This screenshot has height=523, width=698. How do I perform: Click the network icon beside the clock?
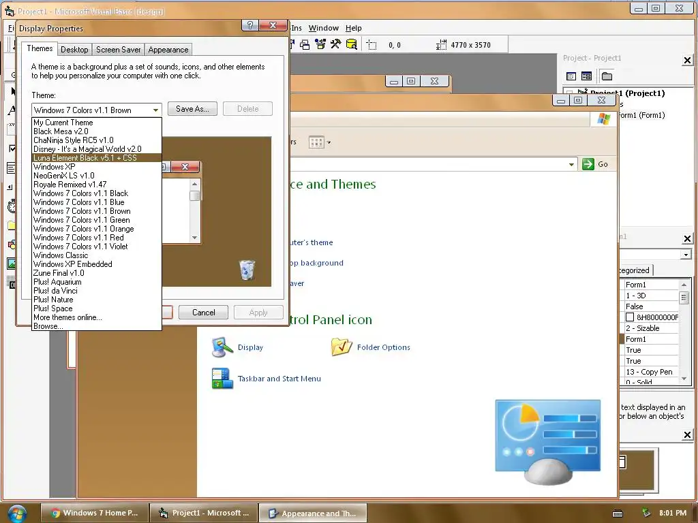pos(646,513)
